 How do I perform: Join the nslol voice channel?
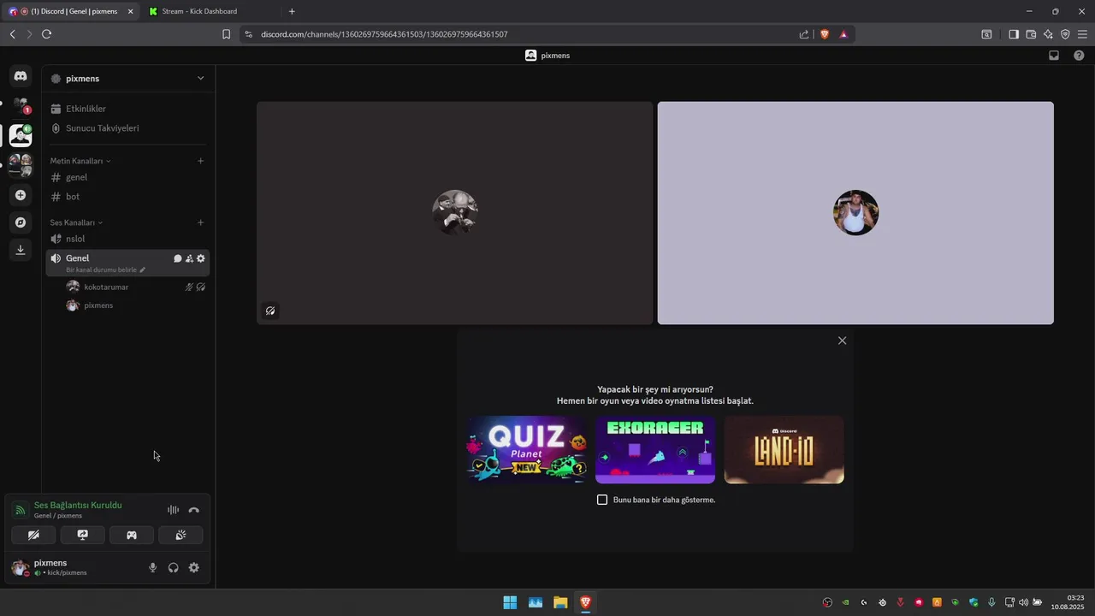pos(127,239)
